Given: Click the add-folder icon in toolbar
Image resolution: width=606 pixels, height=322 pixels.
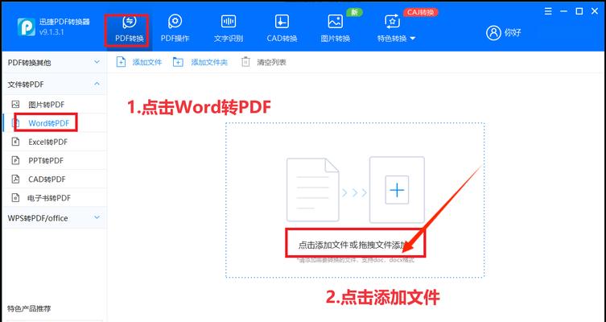Looking at the screenshot, I should click(178, 62).
